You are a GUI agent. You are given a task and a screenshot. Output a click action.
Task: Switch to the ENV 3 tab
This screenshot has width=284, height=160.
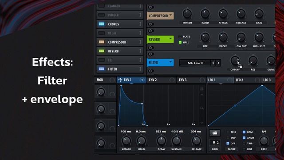[191, 80]
